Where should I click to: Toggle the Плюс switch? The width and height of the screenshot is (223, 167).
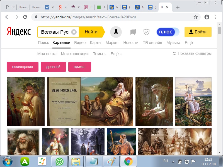[168, 32]
